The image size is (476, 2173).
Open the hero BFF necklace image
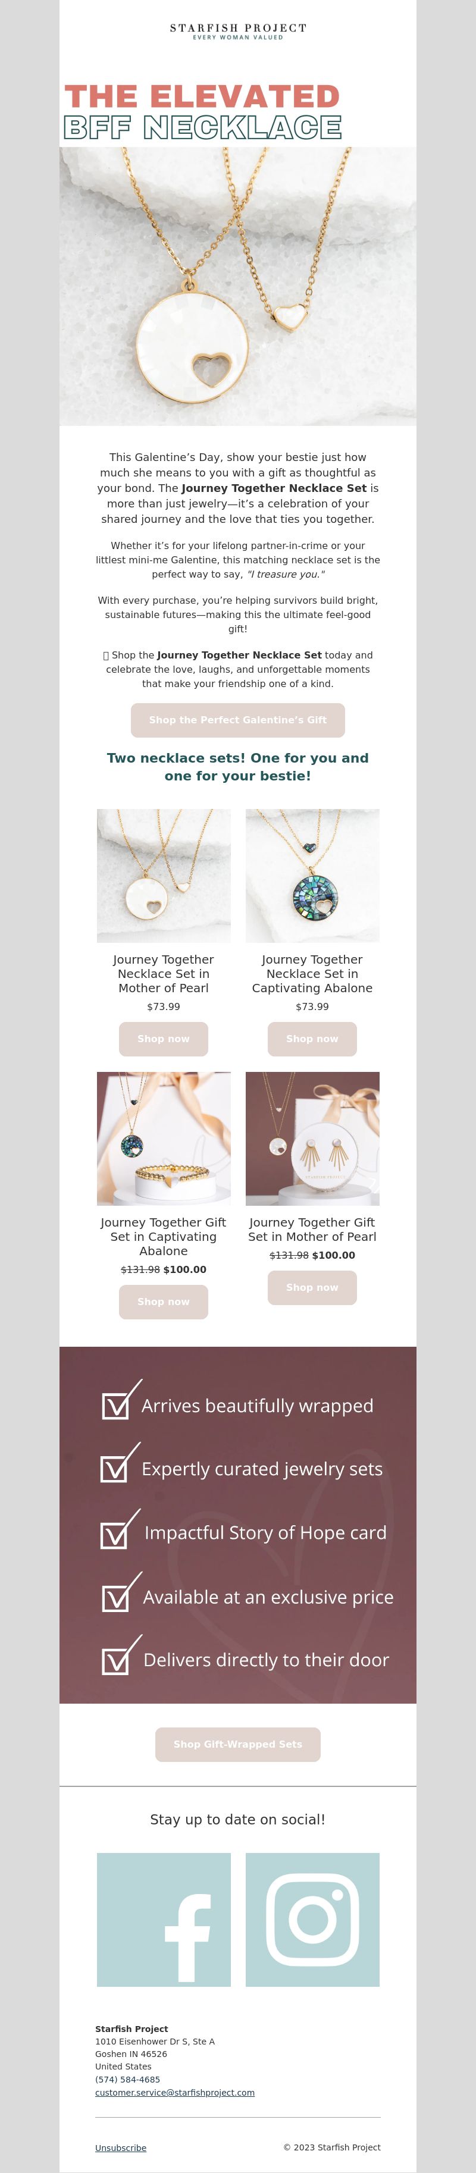tap(238, 286)
